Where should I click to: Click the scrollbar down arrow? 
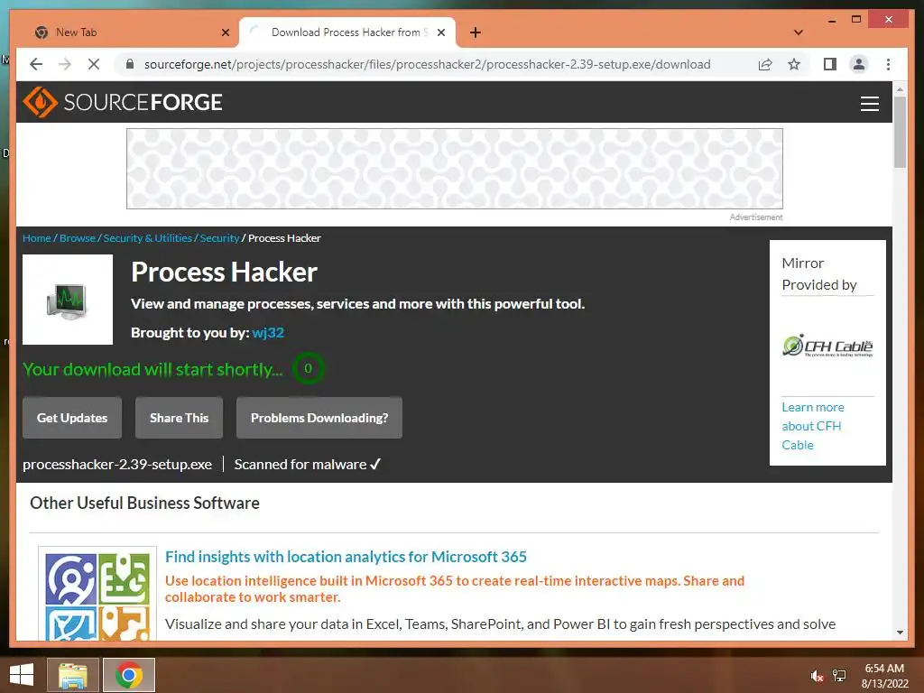click(900, 633)
